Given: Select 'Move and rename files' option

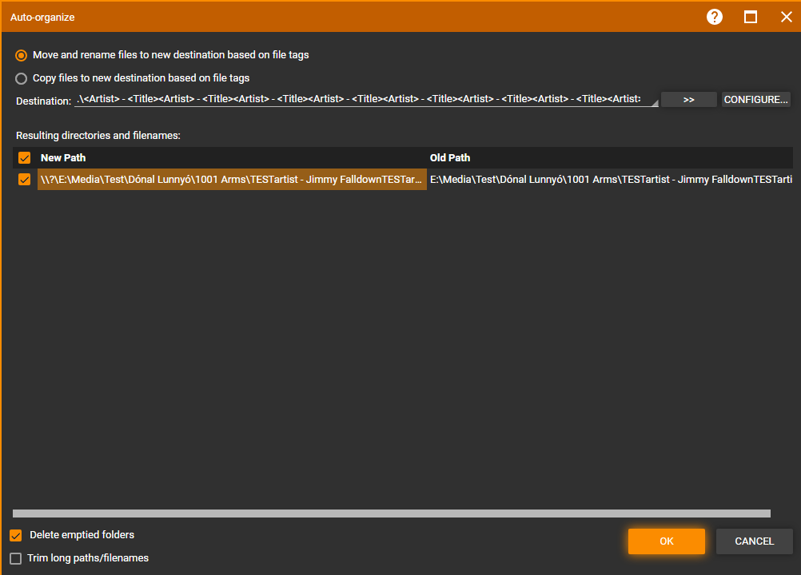Looking at the screenshot, I should (22, 55).
